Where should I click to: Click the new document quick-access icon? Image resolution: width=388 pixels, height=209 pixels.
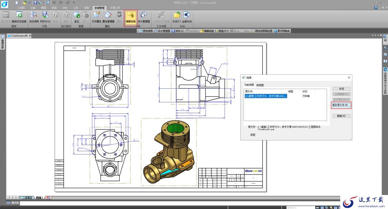pos(17,3)
